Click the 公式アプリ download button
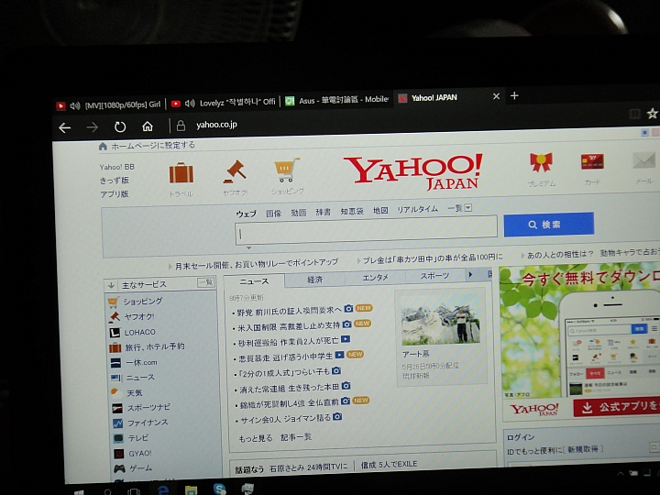 [617, 407]
